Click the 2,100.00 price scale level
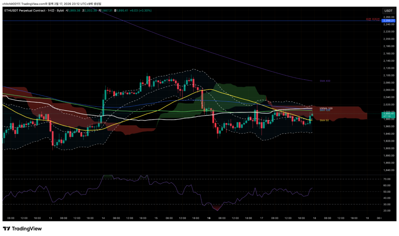This screenshot has height=236, width=399. (x=388, y=75)
